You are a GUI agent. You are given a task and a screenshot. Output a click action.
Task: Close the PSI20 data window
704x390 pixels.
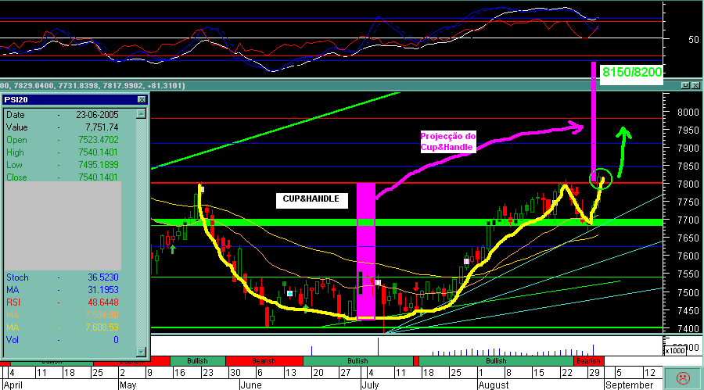(142, 99)
